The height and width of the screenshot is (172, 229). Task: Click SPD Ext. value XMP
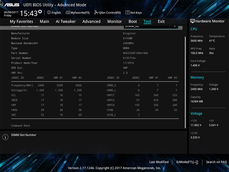coord(125,68)
